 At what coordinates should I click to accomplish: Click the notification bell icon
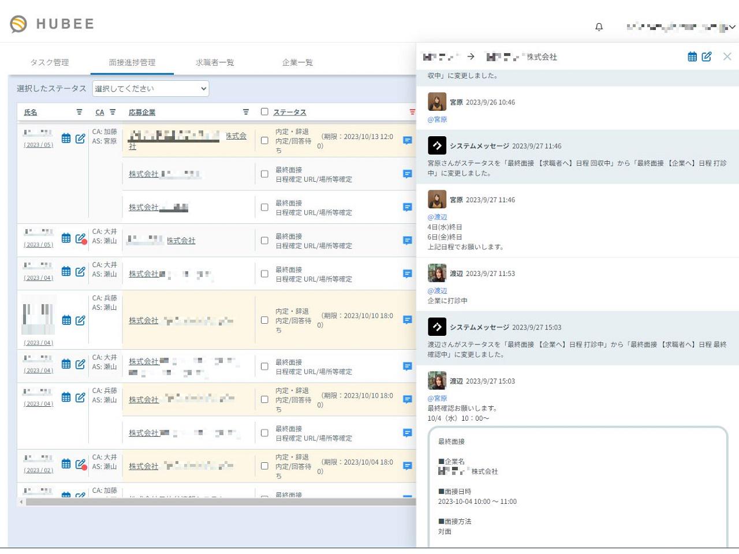pyautogui.click(x=599, y=27)
